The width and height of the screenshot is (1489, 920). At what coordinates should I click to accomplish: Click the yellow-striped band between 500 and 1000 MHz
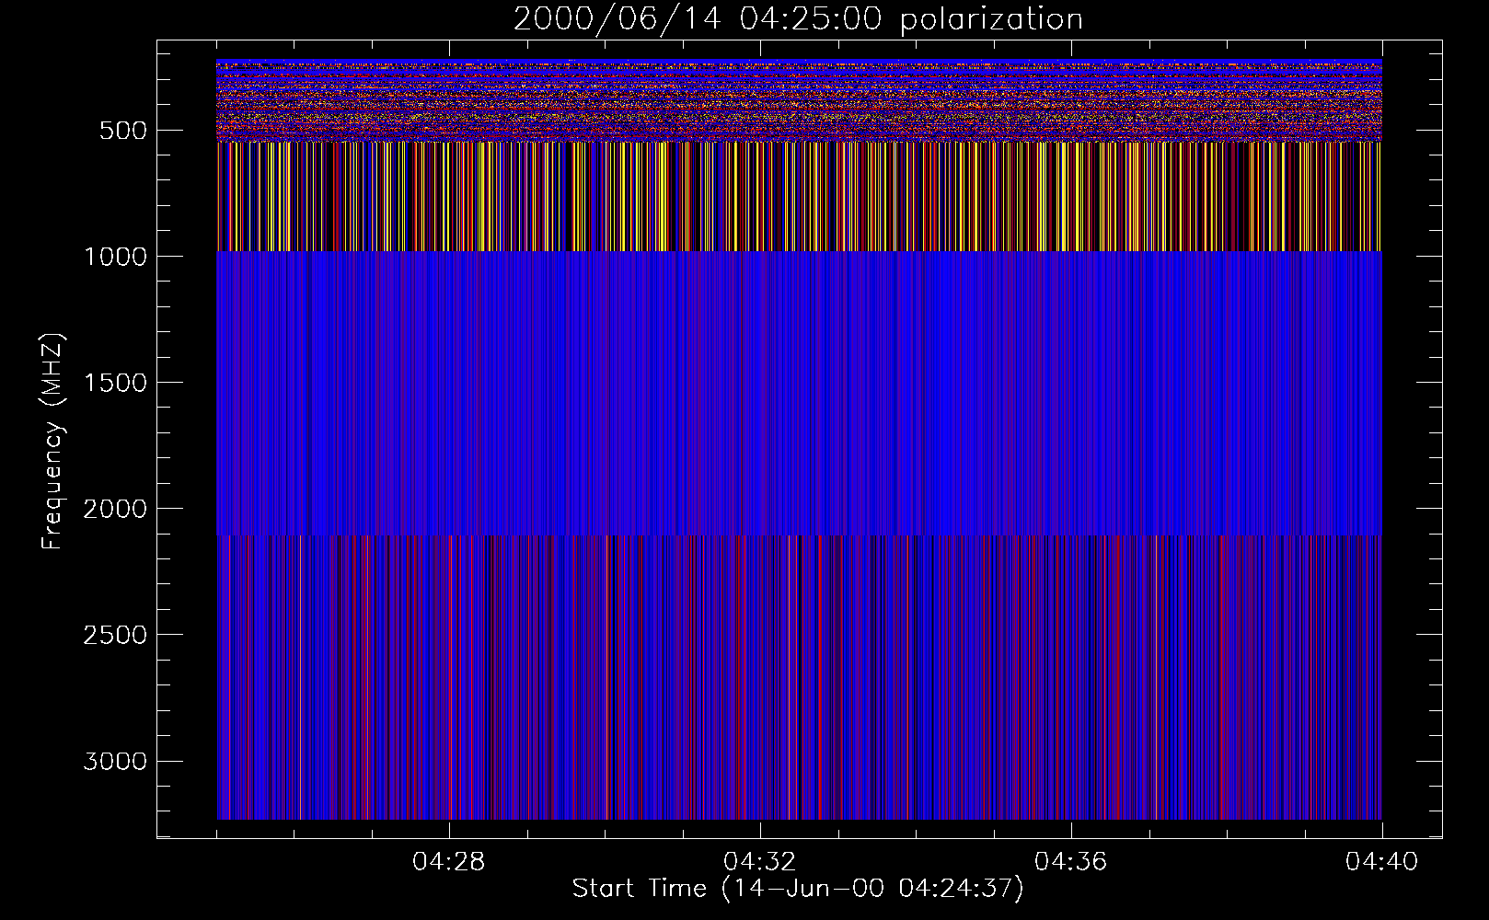click(x=799, y=197)
